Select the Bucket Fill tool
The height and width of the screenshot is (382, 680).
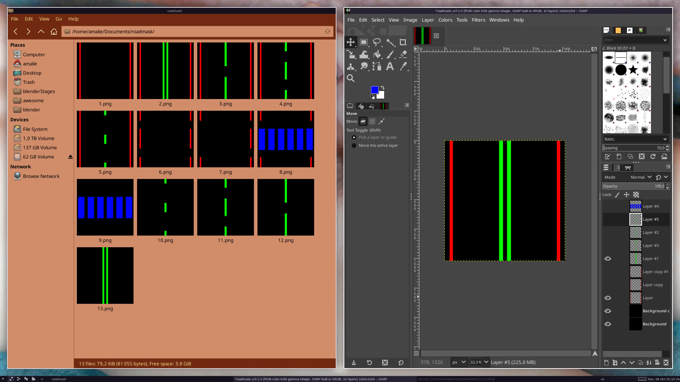coord(377,54)
